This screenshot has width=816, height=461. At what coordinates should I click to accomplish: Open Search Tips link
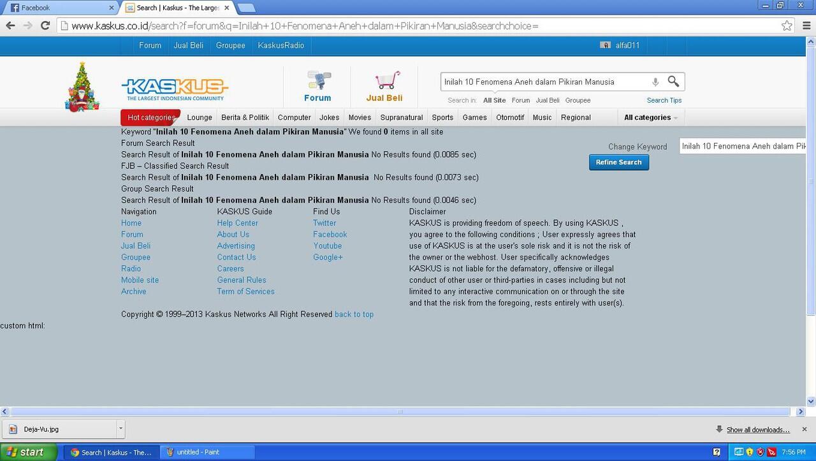click(664, 100)
